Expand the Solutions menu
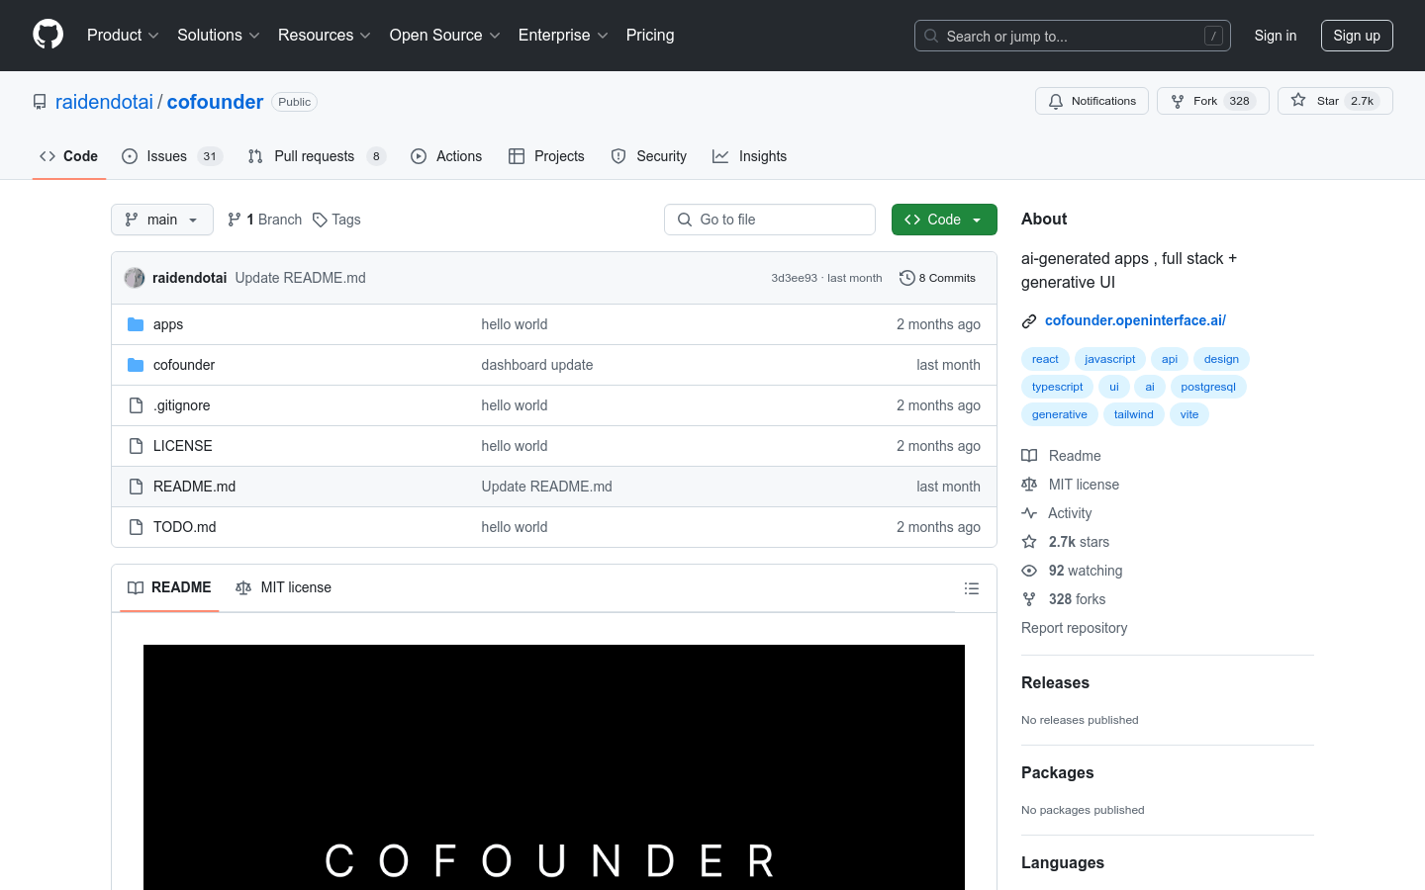This screenshot has width=1425, height=890. click(219, 35)
